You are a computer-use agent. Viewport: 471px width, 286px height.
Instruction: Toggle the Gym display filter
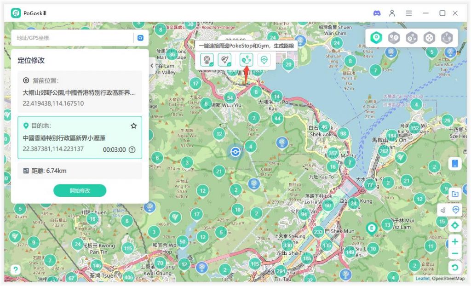click(x=224, y=60)
